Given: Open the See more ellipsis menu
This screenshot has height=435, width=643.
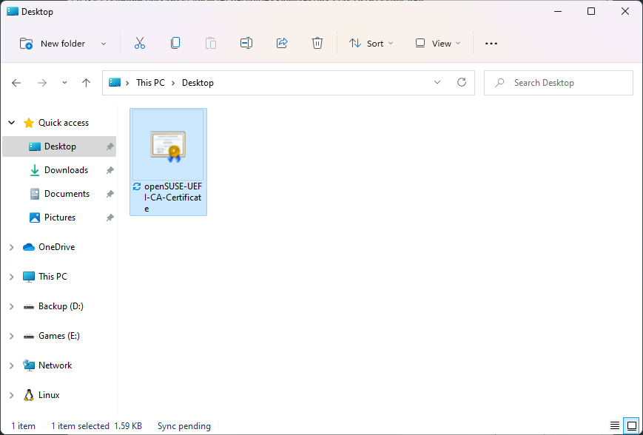Looking at the screenshot, I should [x=491, y=44].
